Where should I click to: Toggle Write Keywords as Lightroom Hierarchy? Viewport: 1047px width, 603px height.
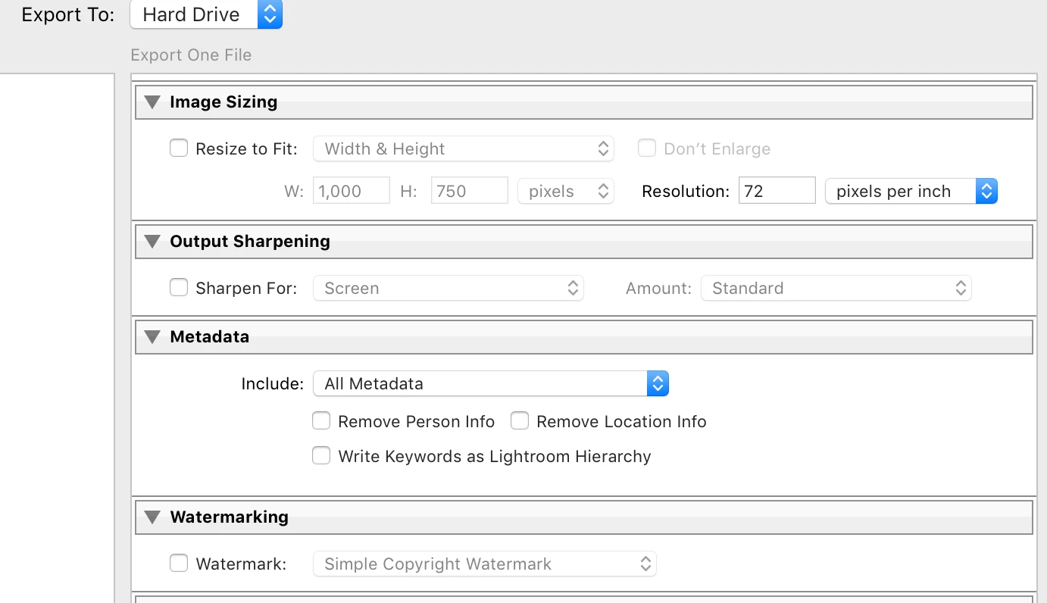pos(321,456)
